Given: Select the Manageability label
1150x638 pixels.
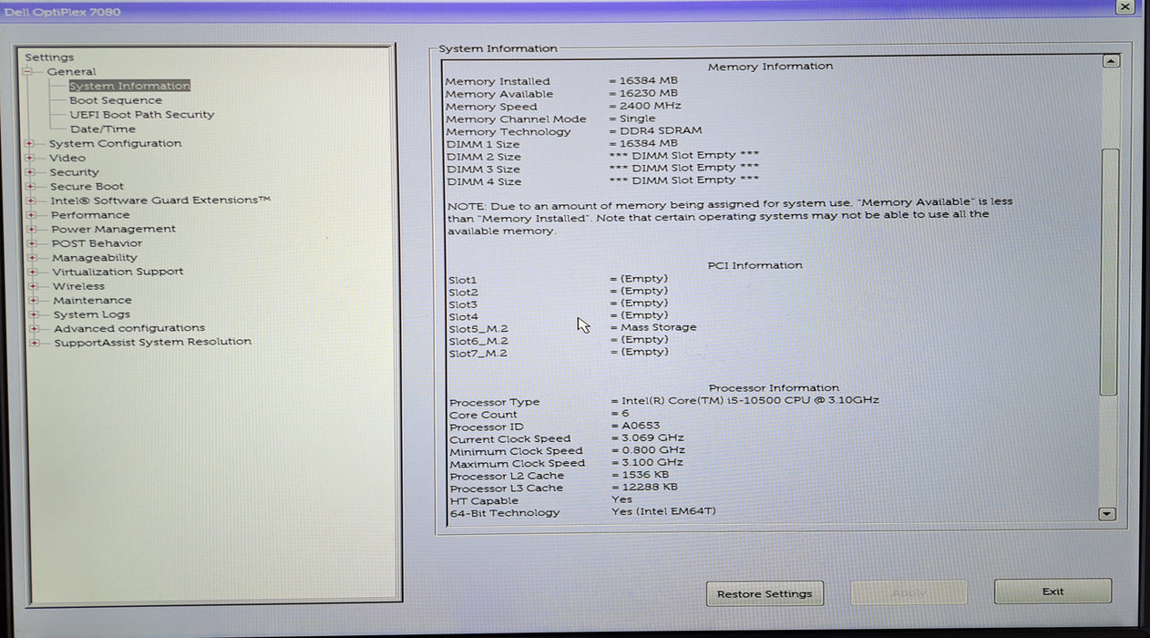Looking at the screenshot, I should coord(95,258).
